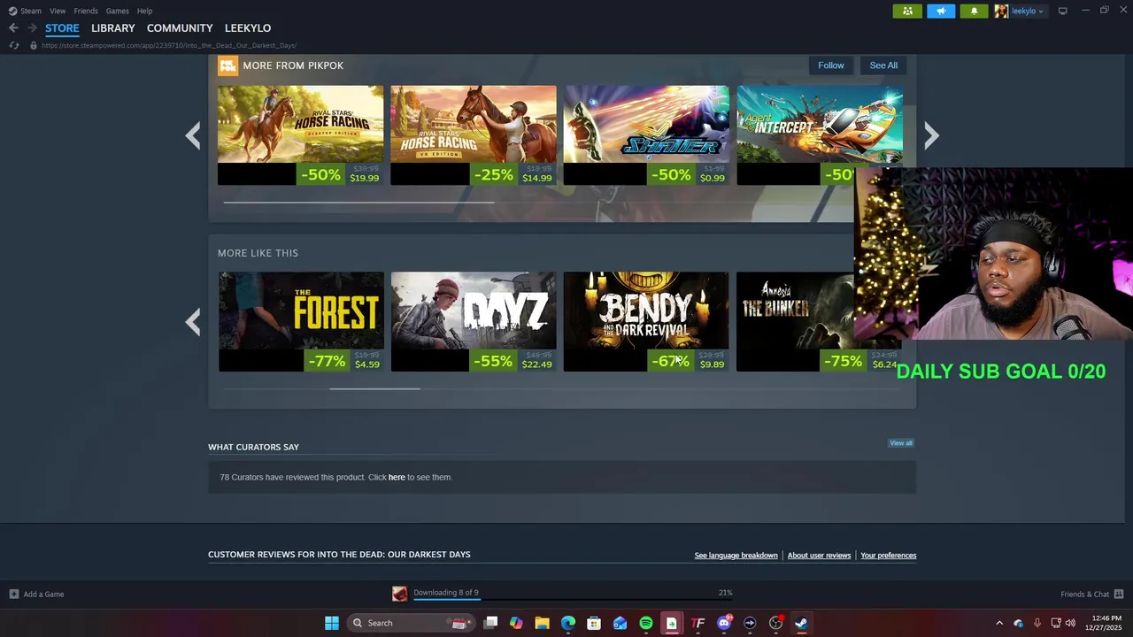Open Rival Stars Horse Racing Desktop Edition

(301, 135)
